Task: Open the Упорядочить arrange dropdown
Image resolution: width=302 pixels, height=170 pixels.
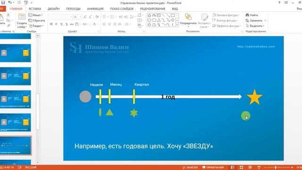Action: (188, 20)
